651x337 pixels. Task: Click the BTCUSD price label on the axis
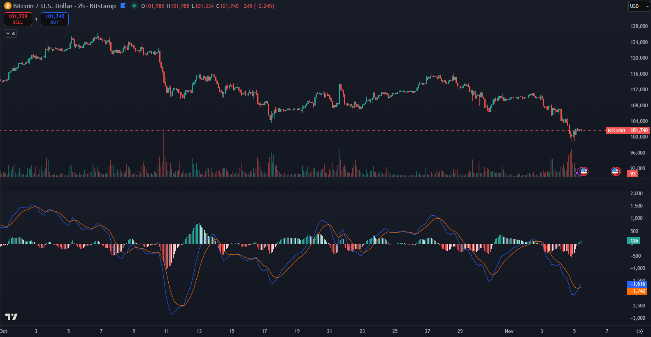click(x=616, y=131)
